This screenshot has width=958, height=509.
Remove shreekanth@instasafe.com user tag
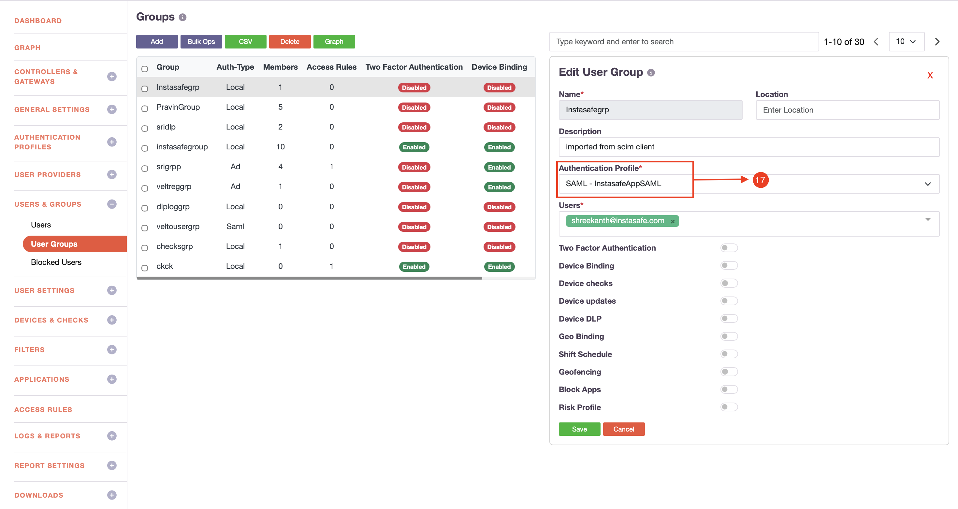672,221
